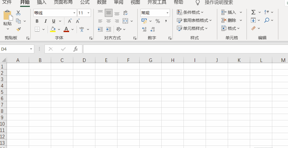The height and width of the screenshot is (148, 288).
Task: Click the Cut scissors icon
Action: [18, 13]
